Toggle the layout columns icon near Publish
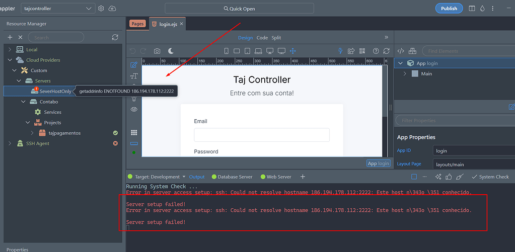 point(472,9)
